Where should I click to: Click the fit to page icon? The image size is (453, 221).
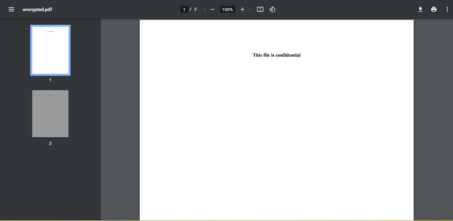260,9
